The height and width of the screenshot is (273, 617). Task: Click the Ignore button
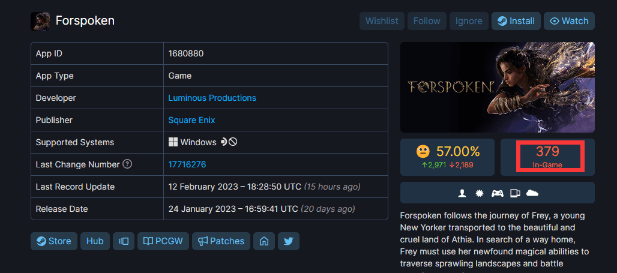point(469,21)
